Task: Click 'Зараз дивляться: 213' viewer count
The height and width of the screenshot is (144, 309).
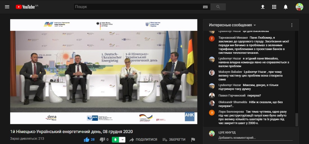Action: [x=27, y=138]
